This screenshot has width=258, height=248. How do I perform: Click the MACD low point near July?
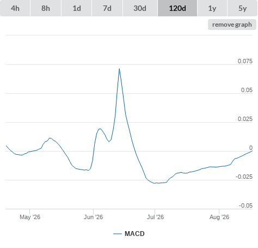(155, 183)
